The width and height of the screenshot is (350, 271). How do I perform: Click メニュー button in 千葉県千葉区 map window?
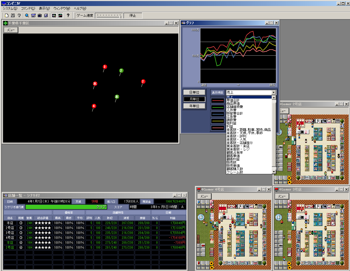[11, 30]
